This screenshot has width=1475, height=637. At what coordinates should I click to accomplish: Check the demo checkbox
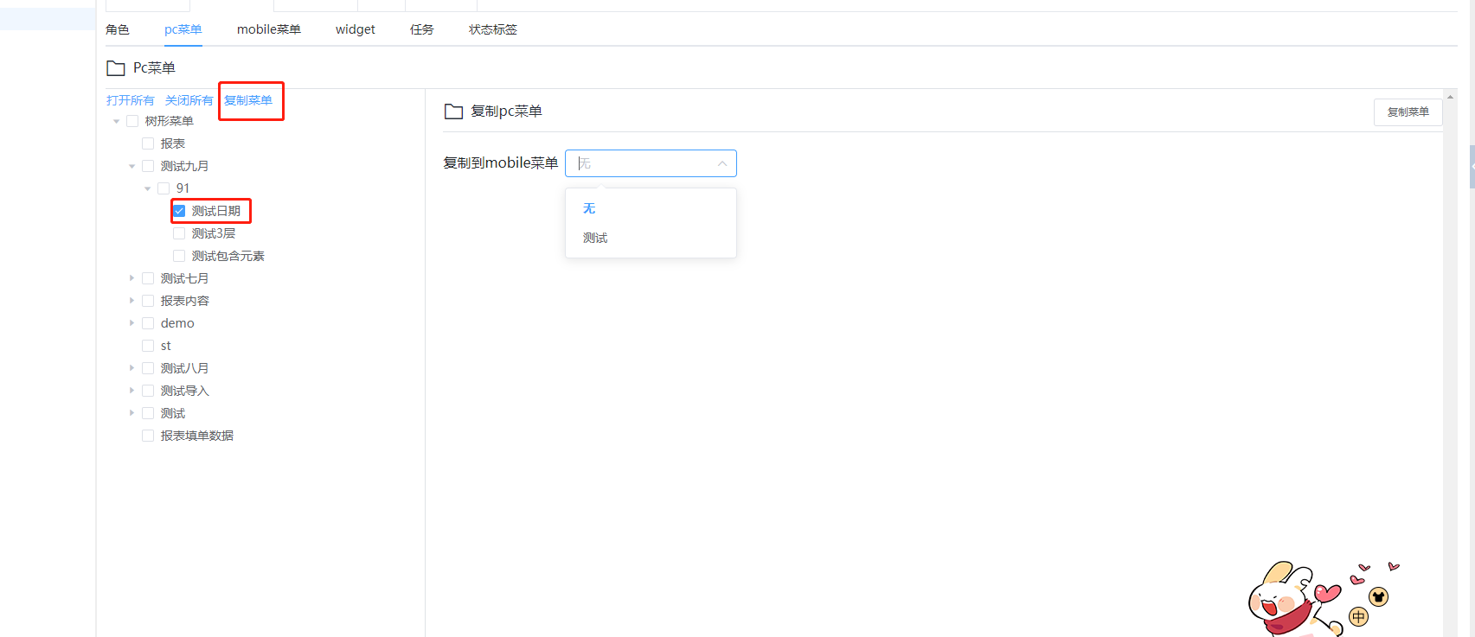(x=148, y=323)
